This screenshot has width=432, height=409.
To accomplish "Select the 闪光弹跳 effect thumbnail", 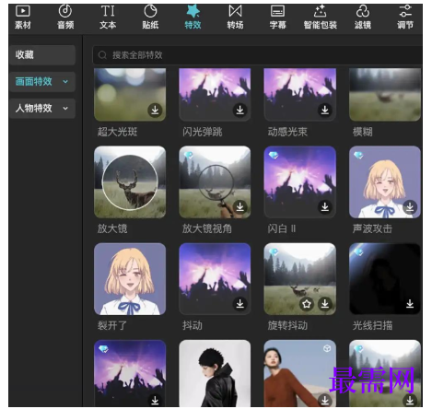I will tap(215, 95).
